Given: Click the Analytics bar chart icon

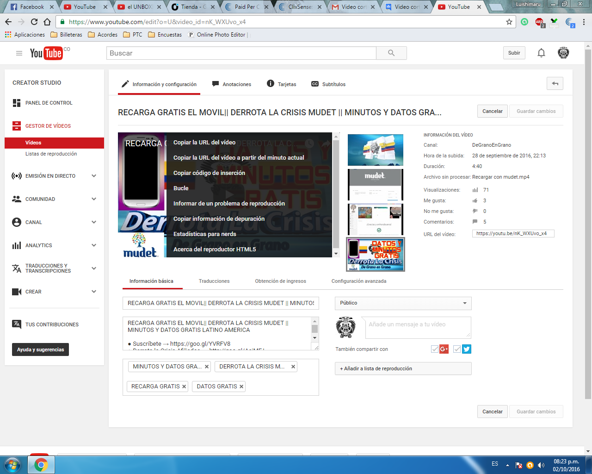Looking at the screenshot, I should (17, 245).
